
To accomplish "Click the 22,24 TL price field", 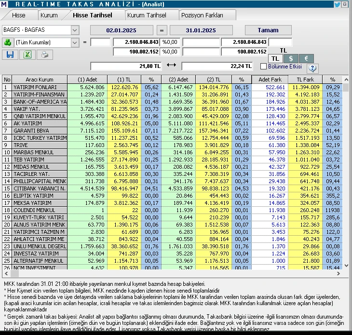I will pos(217,66).
